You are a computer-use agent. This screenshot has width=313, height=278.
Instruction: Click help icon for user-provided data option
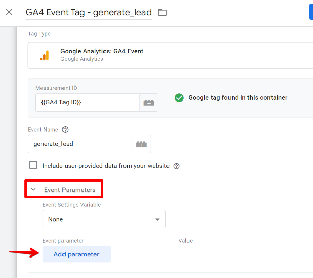coord(177,166)
